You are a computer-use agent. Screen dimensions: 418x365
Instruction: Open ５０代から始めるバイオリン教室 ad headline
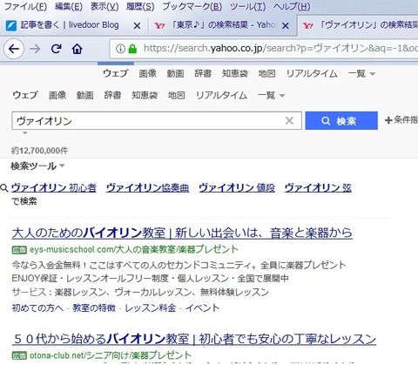point(194,339)
